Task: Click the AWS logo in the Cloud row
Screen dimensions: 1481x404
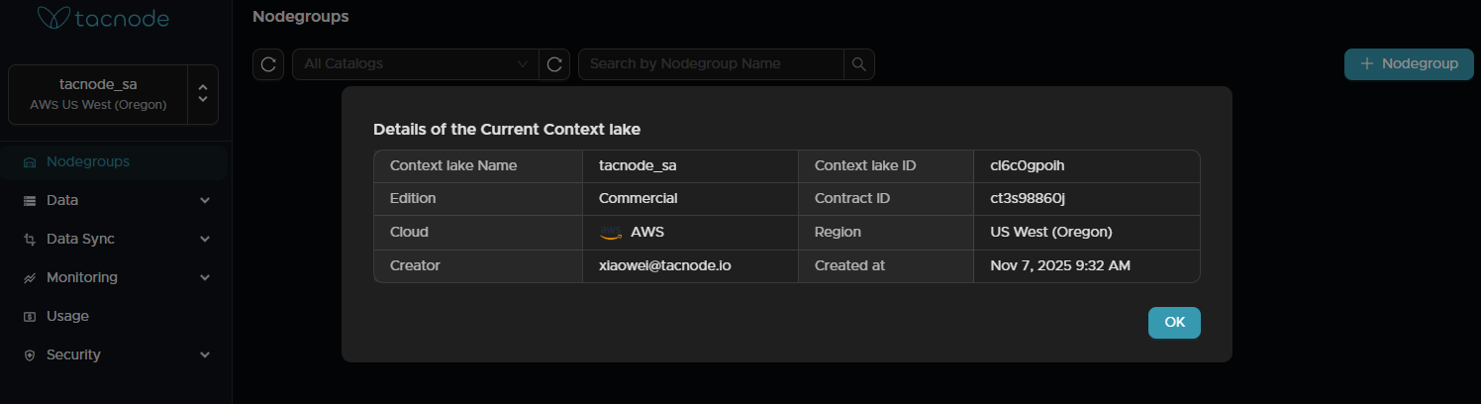Action: (x=610, y=233)
